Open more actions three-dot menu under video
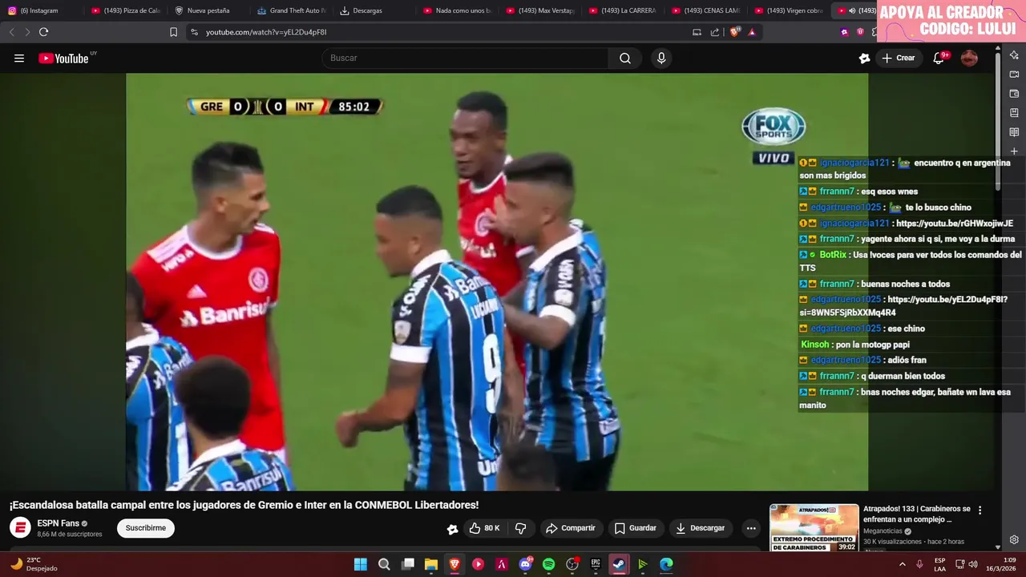Screen dimensions: 1026x577 coord(751,528)
